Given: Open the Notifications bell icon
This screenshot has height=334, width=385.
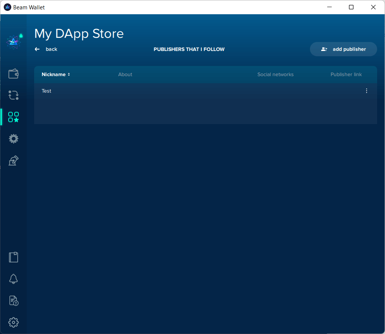Looking at the screenshot, I should [14, 279].
